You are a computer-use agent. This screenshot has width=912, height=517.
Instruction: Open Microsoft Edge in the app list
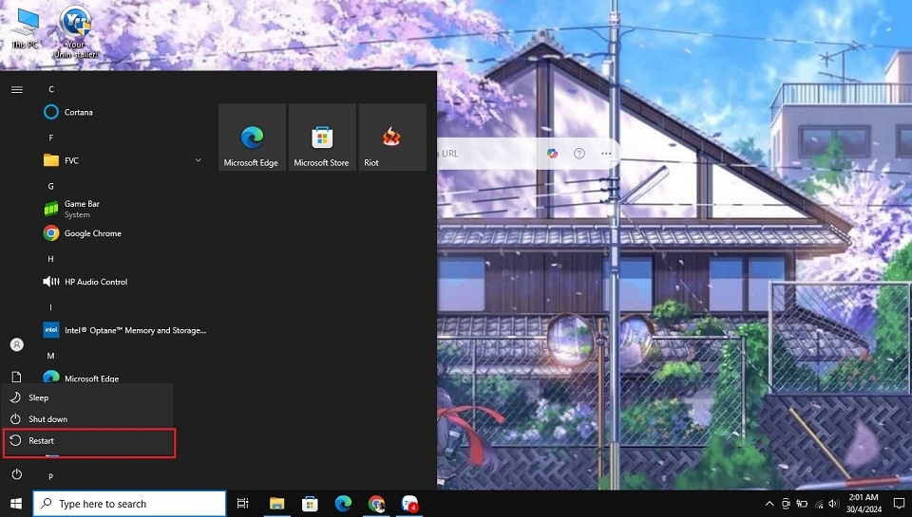pos(82,378)
